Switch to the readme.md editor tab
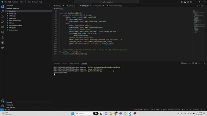The width and height of the screenshot is (207, 116). 98,6
